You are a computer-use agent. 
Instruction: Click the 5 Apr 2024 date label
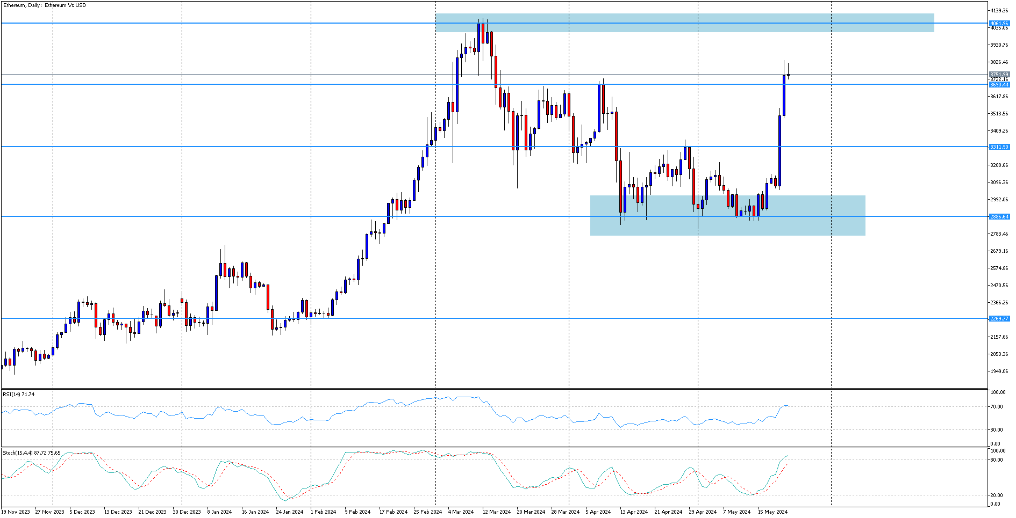point(598,512)
